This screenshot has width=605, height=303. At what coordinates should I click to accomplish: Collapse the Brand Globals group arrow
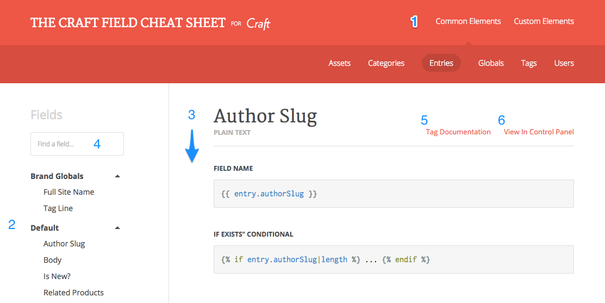pyautogui.click(x=117, y=176)
